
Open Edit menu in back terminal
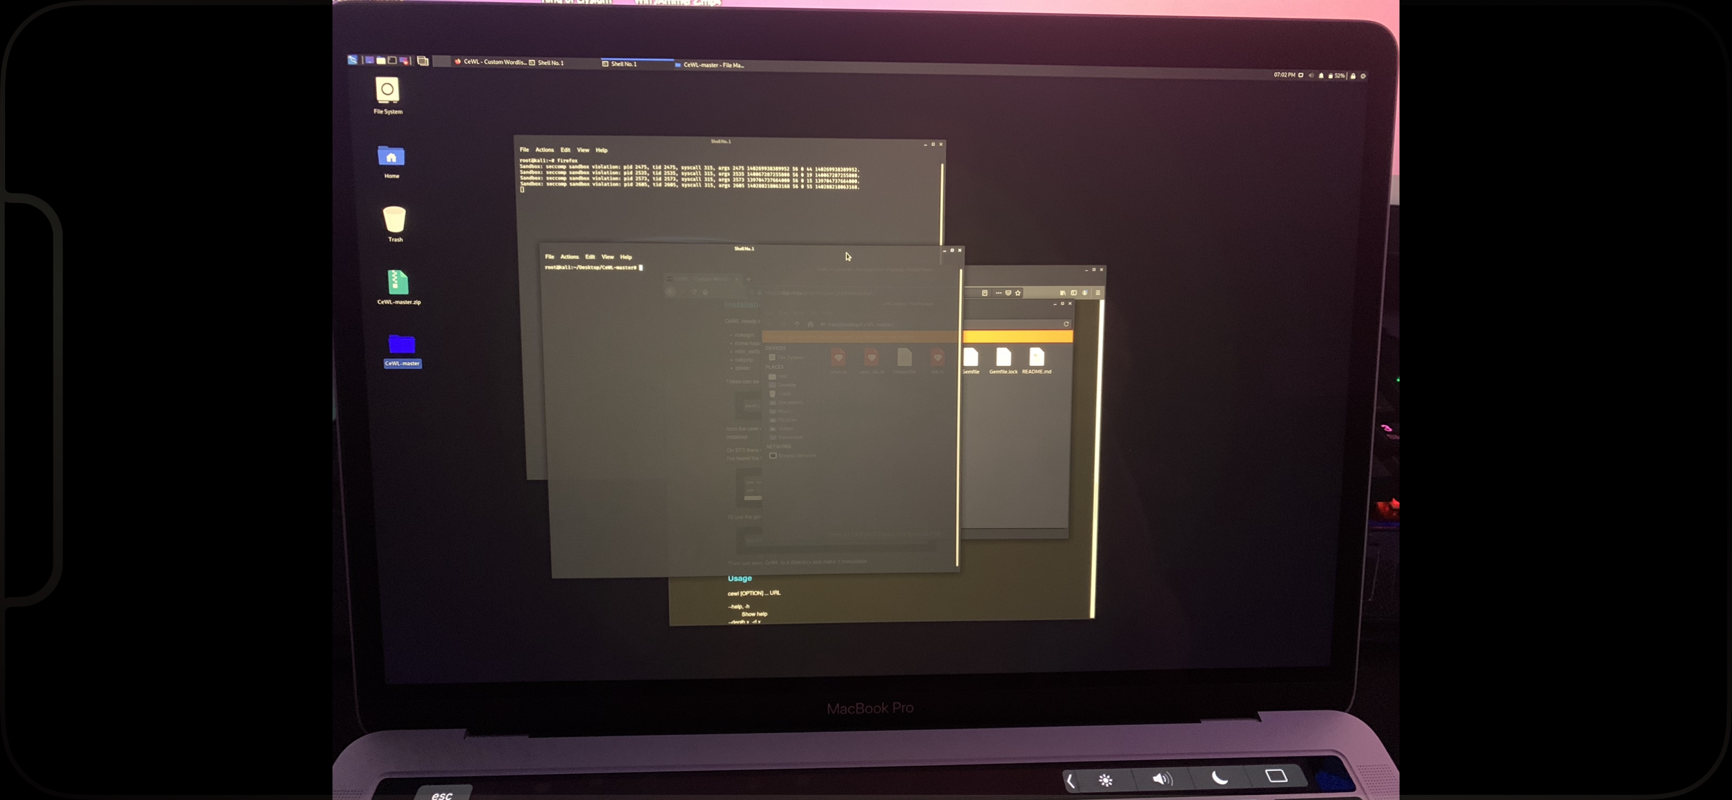pyautogui.click(x=565, y=150)
